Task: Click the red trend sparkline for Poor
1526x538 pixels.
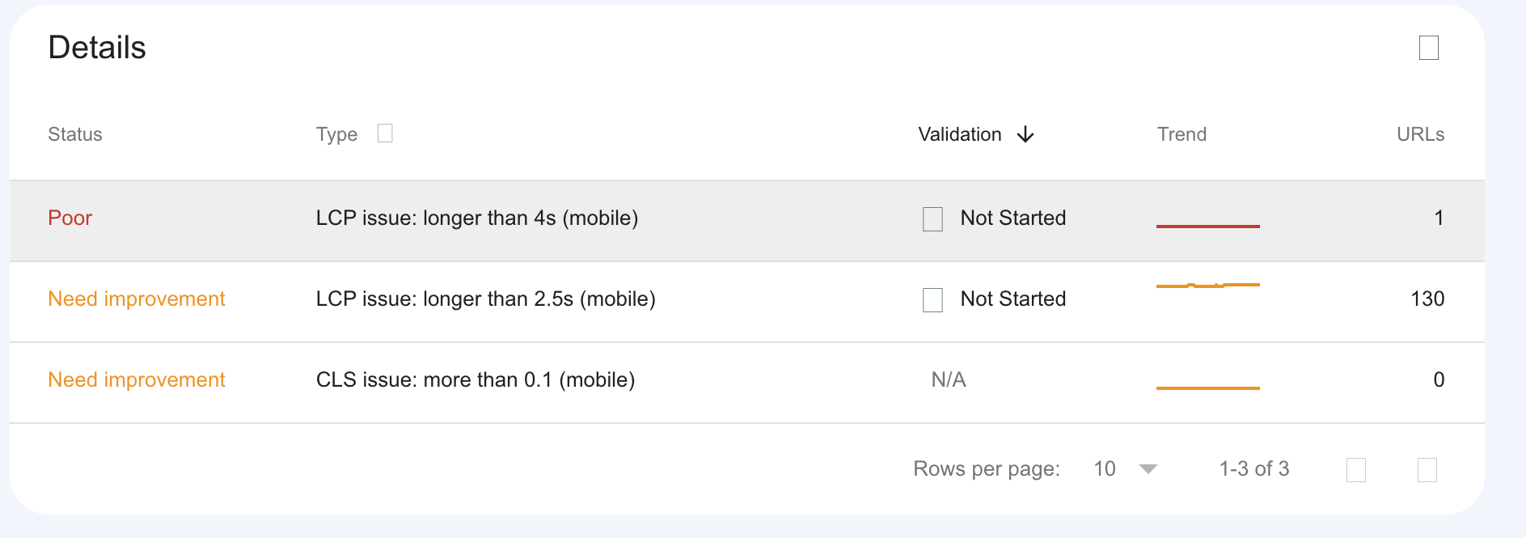Action: [1207, 226]
